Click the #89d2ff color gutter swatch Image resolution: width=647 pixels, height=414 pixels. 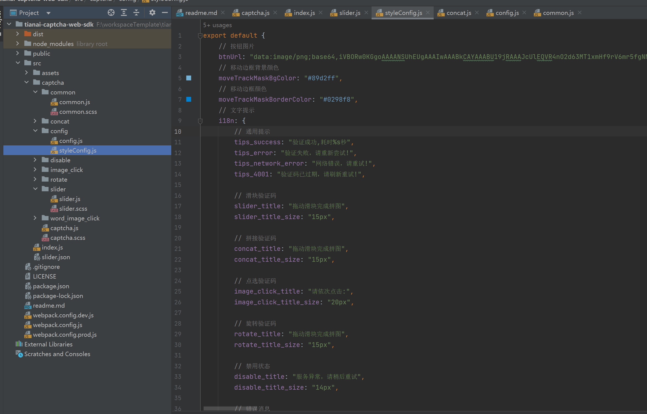point(189,78)
